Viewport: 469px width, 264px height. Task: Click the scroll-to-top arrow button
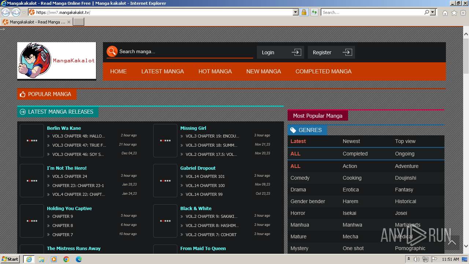[452, 243]
